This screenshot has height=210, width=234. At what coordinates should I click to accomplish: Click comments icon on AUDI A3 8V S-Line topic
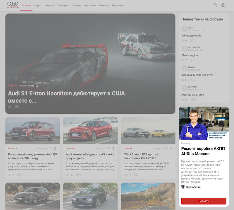(192, 100)
